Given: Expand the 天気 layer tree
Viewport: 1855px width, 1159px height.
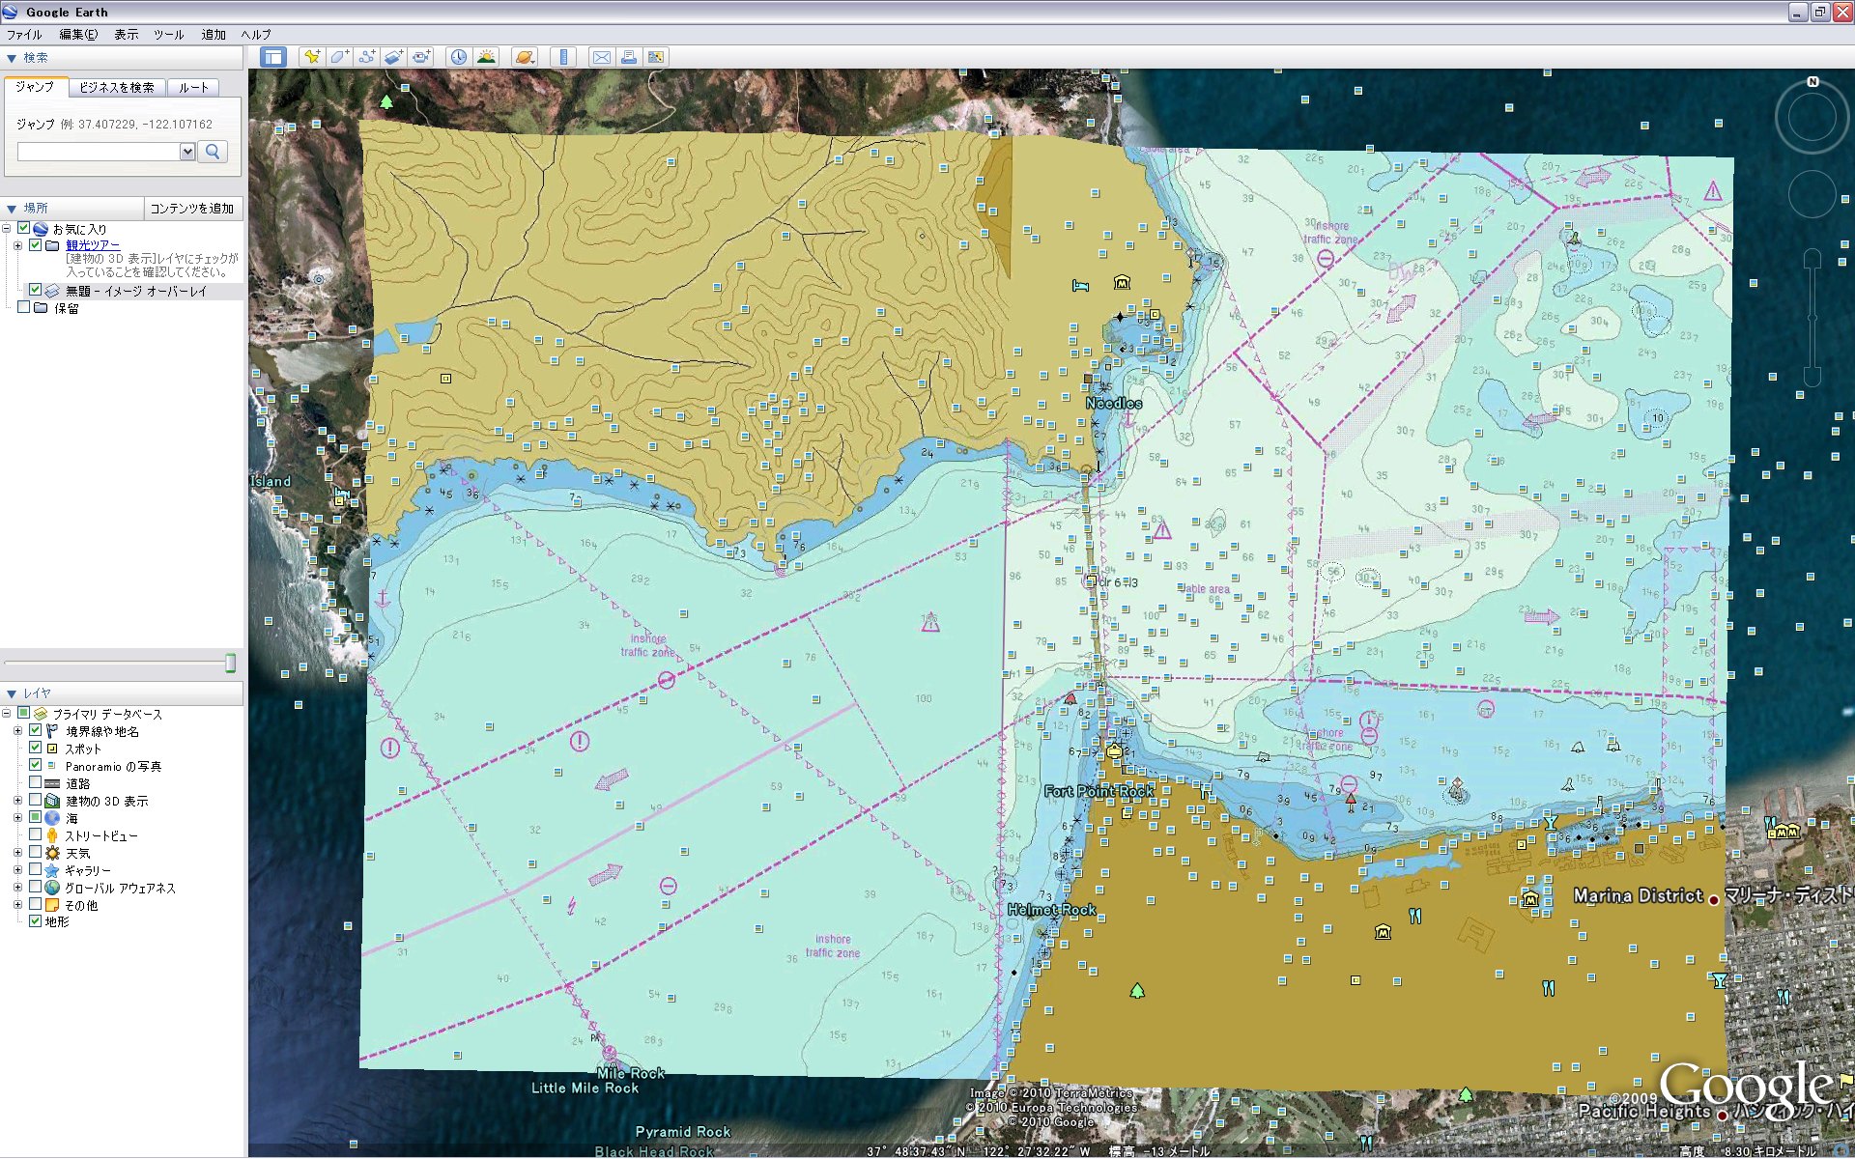Looking at the screenshot, I should 17,852.
